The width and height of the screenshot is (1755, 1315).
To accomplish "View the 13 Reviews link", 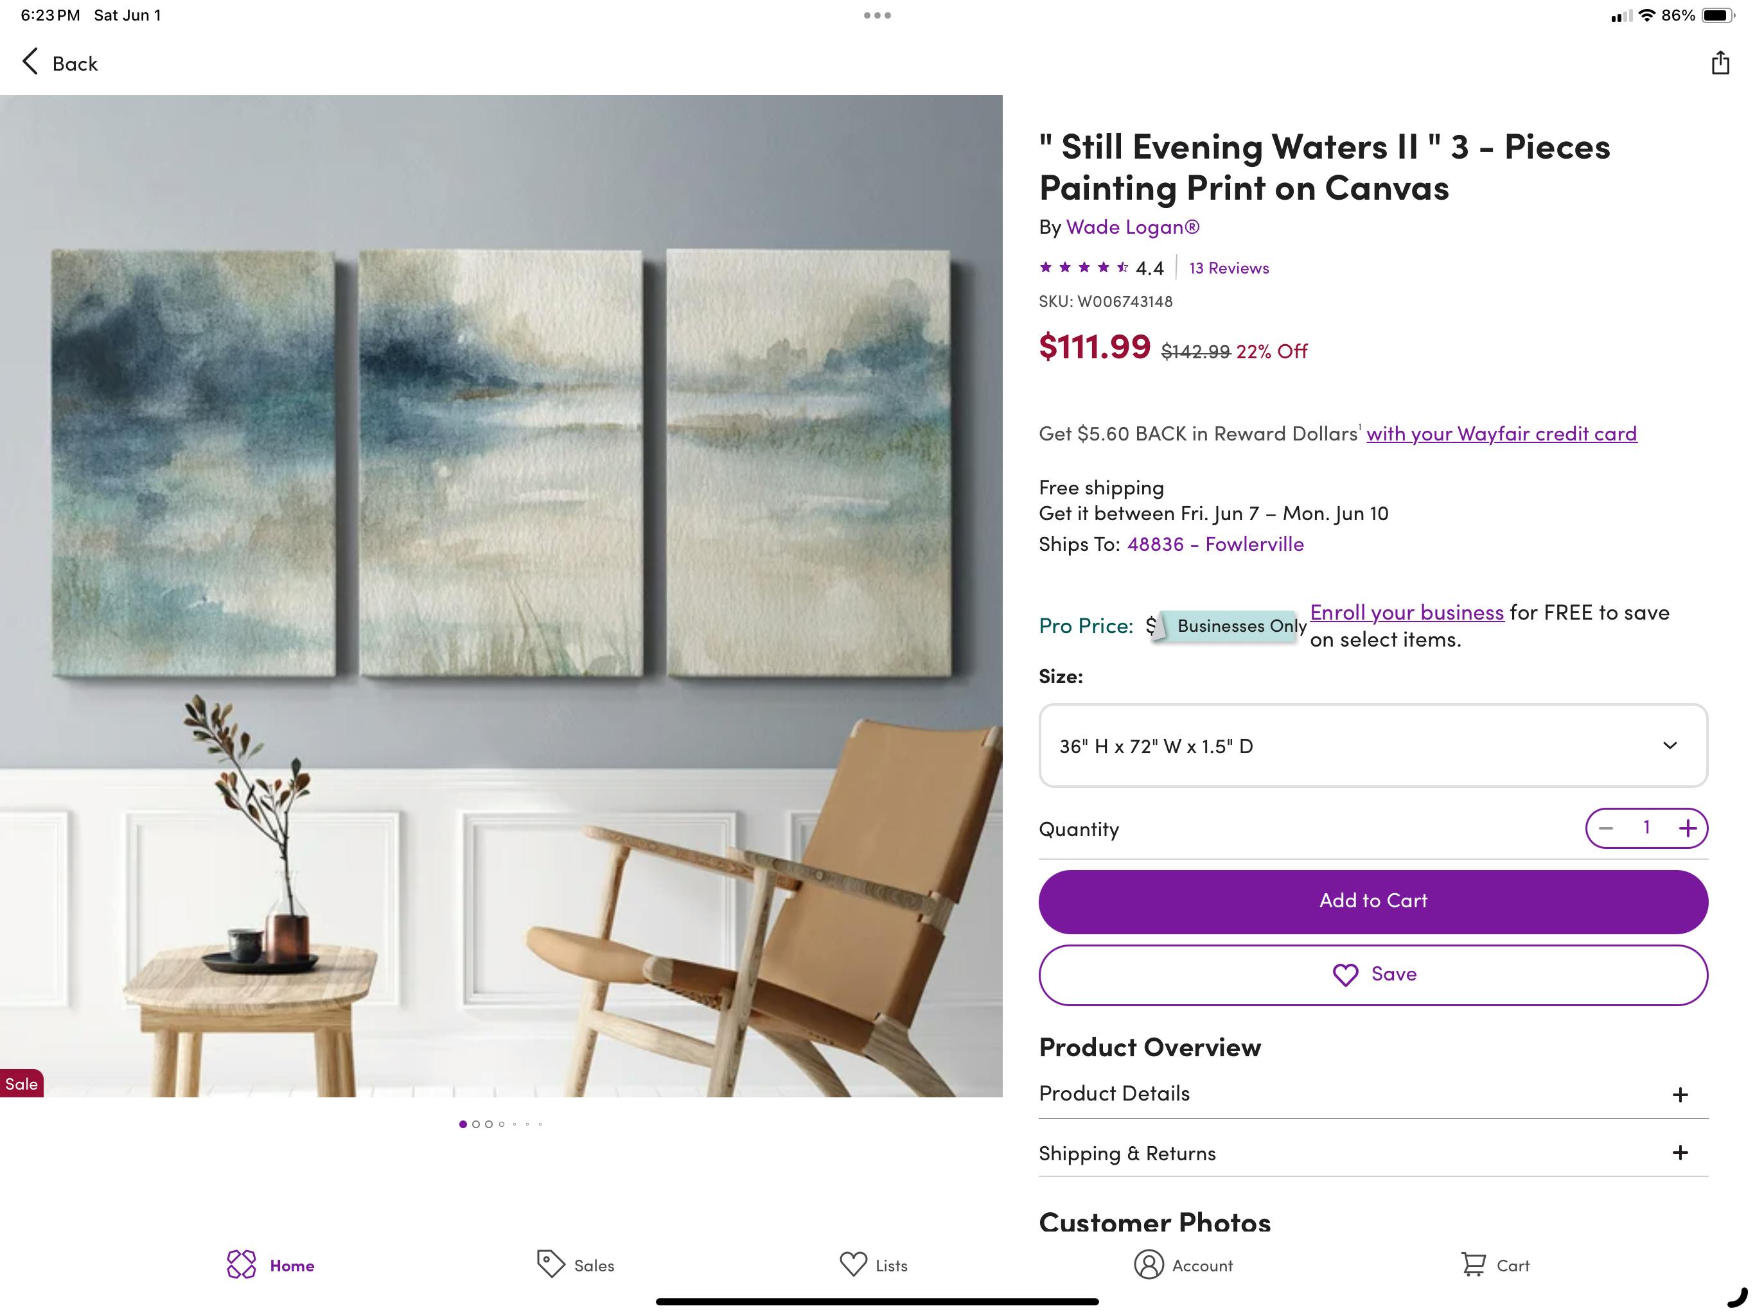I will click(x=1228, y=268).
